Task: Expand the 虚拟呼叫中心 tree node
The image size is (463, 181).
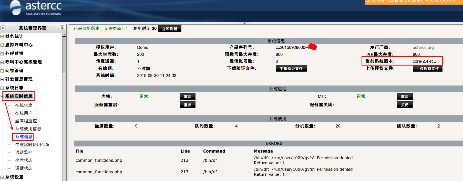Action: click(x=2, y=45)
